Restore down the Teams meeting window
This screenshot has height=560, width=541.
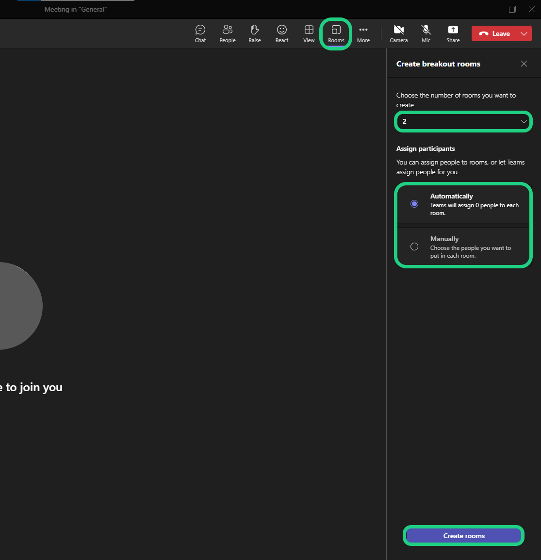click(x=512, y=9)
